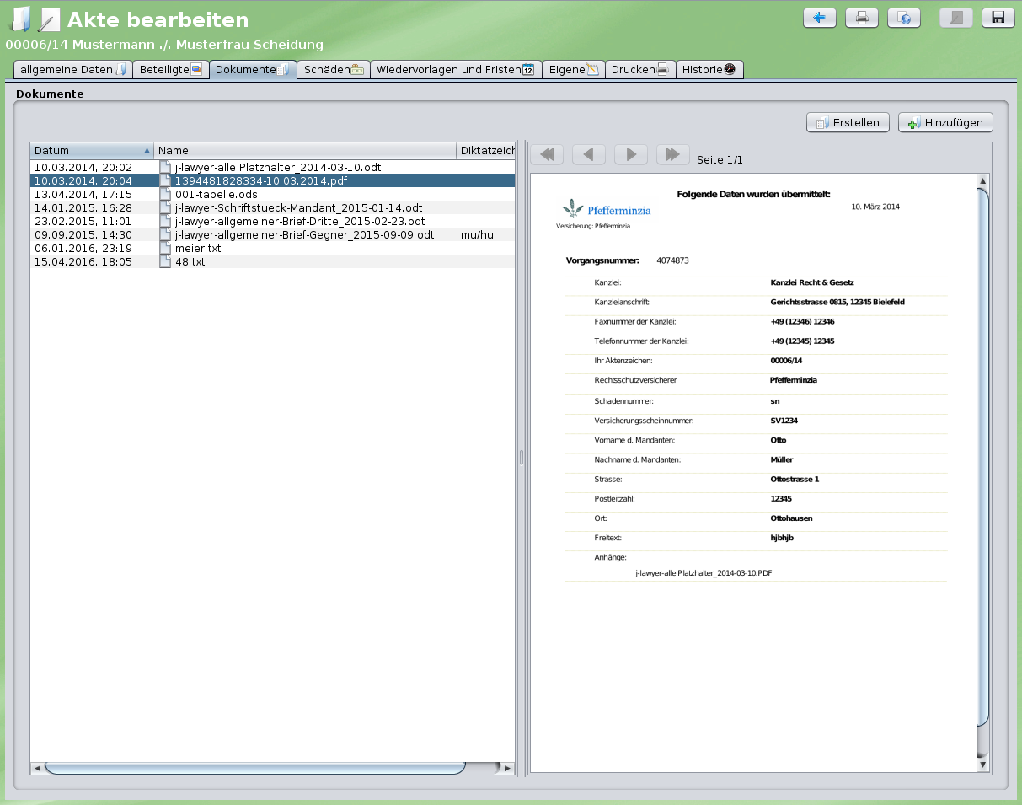
Task: Select j-lawyer-allgemeiner-Brief-Gegner_2015-09-09.odt in list
Action: pyautogui.click(x=304, y=235)
